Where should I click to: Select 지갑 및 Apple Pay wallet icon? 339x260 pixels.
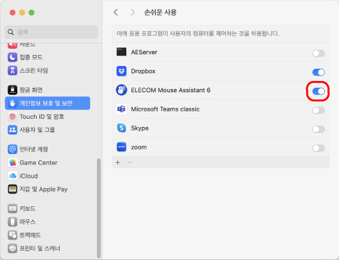coord(12,189)
